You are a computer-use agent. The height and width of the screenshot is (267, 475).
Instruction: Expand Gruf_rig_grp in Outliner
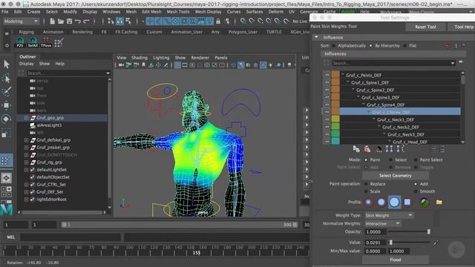coord(27,162)
